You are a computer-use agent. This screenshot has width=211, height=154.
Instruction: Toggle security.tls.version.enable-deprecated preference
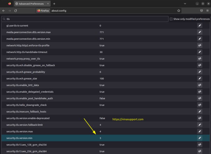200,118
